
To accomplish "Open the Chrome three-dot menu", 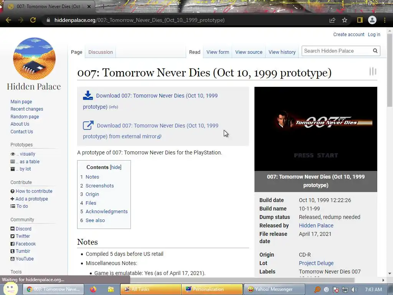I will pyautogui.click(x=385, y=20).
